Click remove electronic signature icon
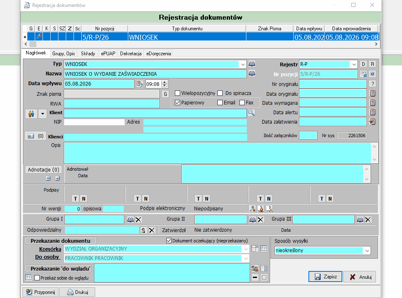 [x=269, y=209]
